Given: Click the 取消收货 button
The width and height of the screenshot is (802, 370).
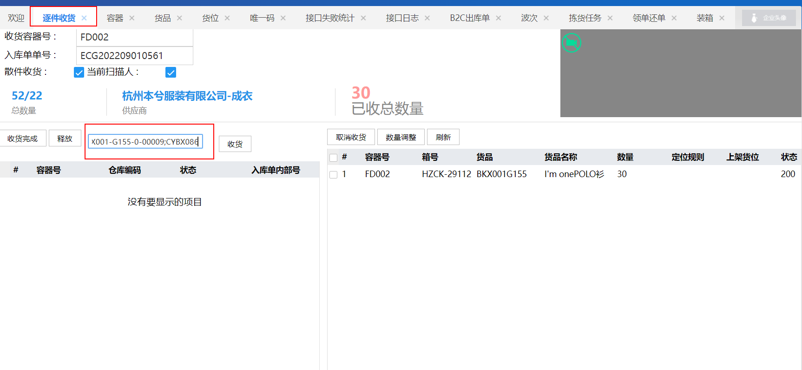Looking at the screenshot, I should coord(351,138).
